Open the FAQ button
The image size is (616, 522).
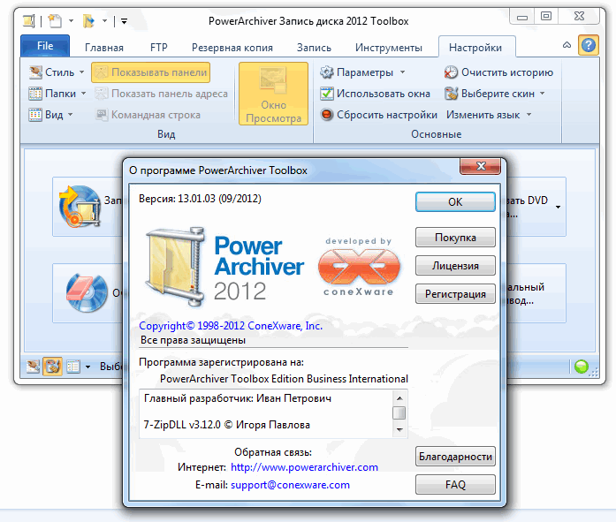pos(455,485)
